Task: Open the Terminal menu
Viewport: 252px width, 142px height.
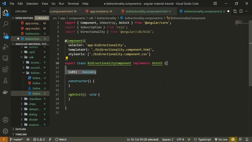Action: [x=73, y=4]
